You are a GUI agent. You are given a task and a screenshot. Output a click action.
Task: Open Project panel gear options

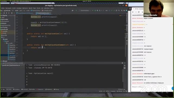point(12,13)
